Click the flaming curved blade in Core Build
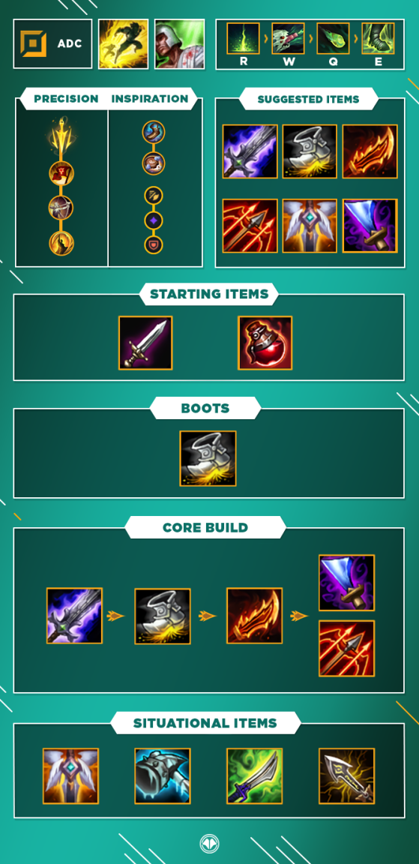The height and width of the screenshot is (864, 419). point(254,616)
